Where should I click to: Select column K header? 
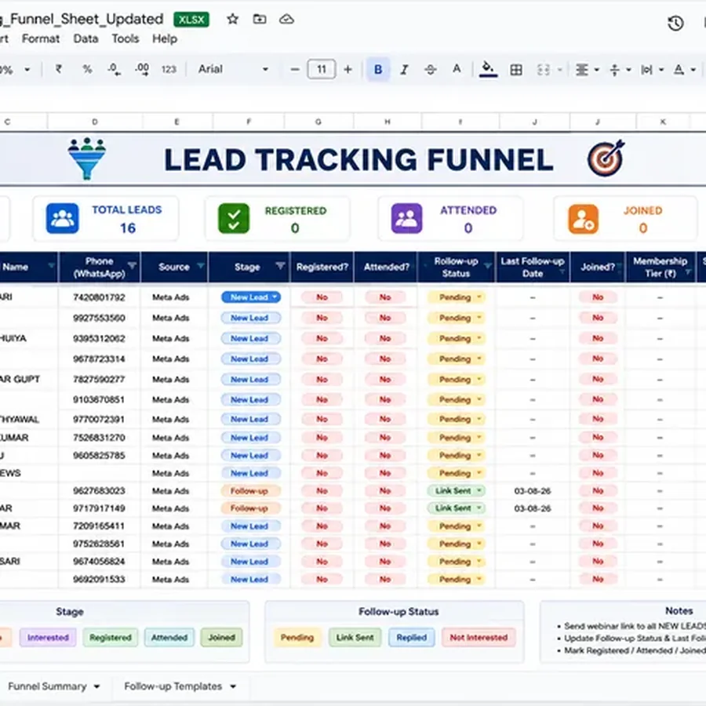pyautogui.click(x=663, y=122)
